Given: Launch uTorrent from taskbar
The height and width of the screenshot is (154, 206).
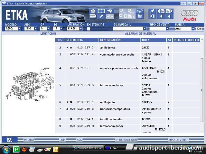Looking at the screenshot, I should tap(16, 150).
